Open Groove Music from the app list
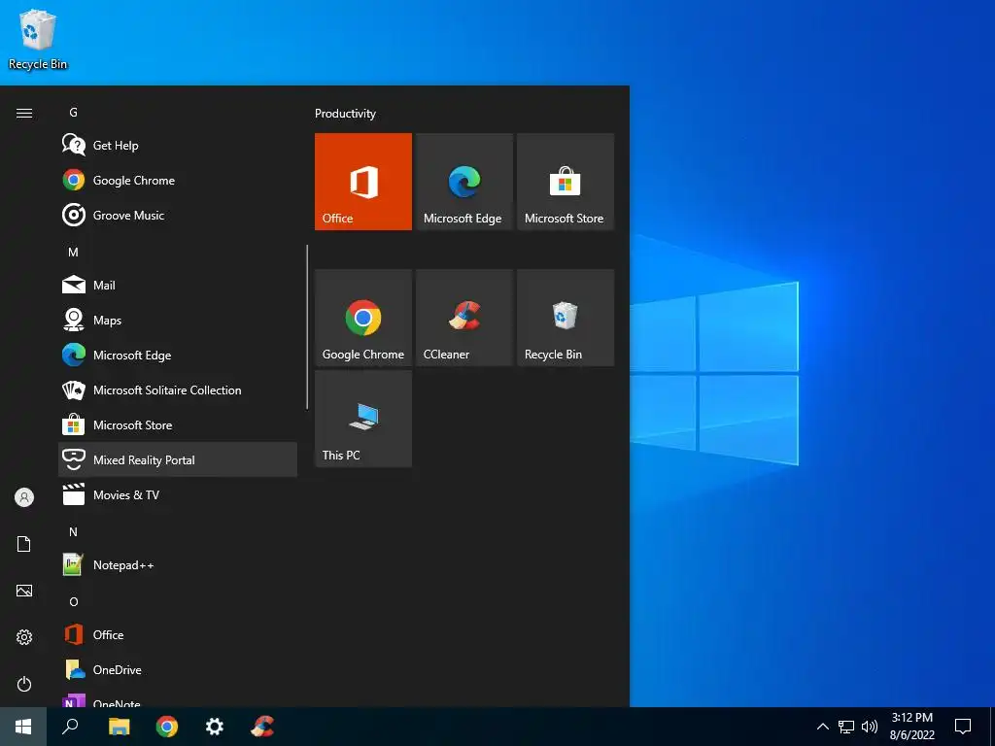 [178, 215]
